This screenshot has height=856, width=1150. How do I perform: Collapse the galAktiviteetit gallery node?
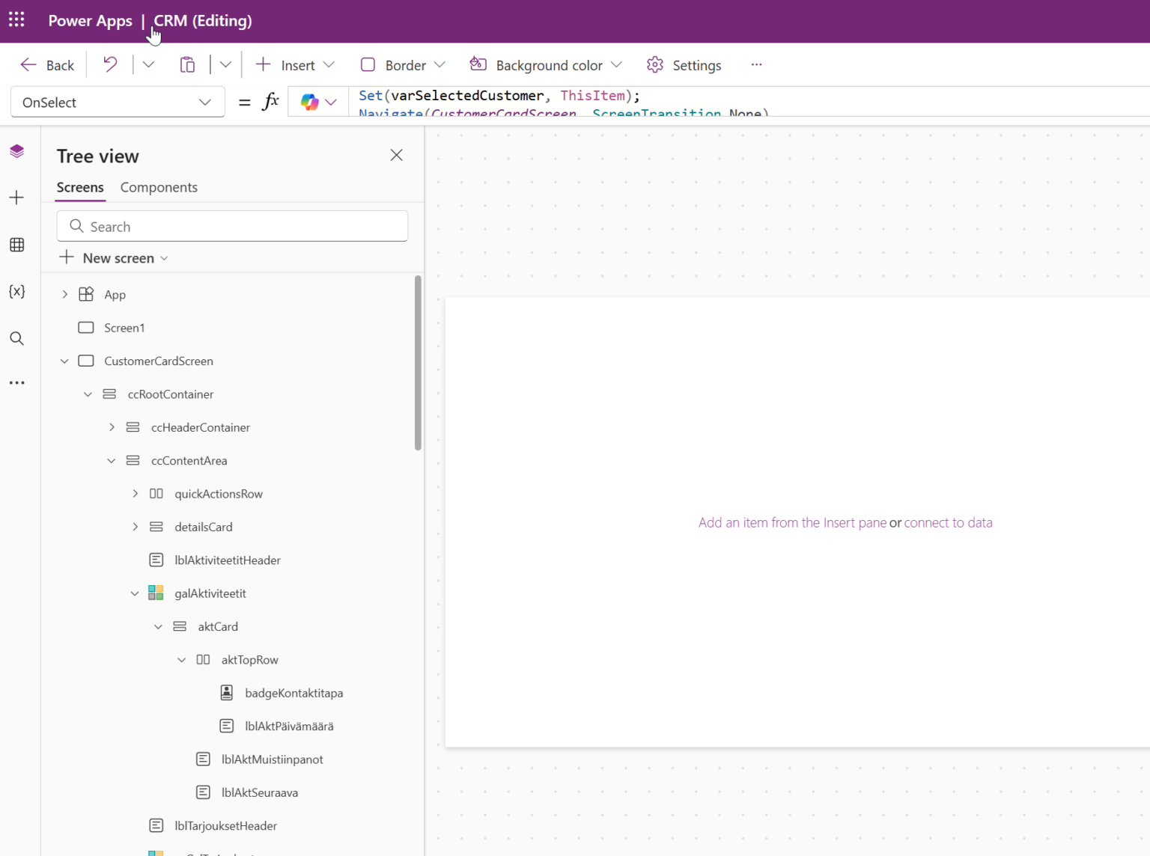coord(135,593)
